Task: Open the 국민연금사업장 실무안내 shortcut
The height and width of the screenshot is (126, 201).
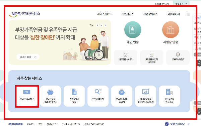Action: click(x=152, y=57)
